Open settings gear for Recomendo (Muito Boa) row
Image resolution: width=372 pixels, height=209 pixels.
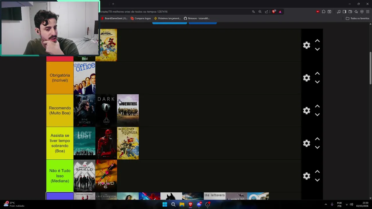pyautogui.click(x=307, y=111)
